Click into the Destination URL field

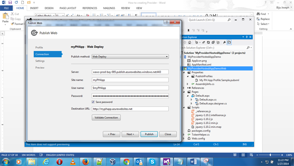click(x=130, y=109)
